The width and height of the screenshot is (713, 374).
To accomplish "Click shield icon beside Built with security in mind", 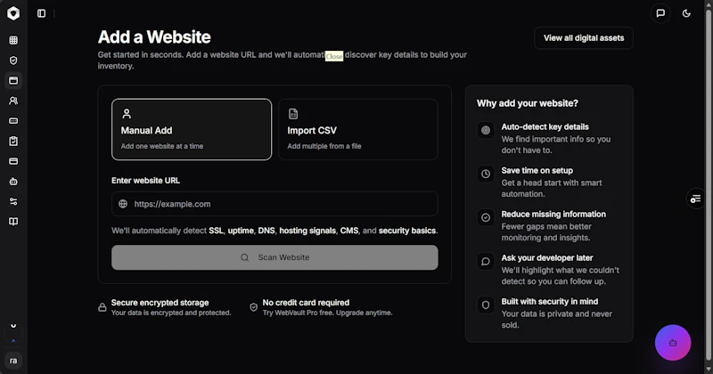I will click(x=486, y=305).
